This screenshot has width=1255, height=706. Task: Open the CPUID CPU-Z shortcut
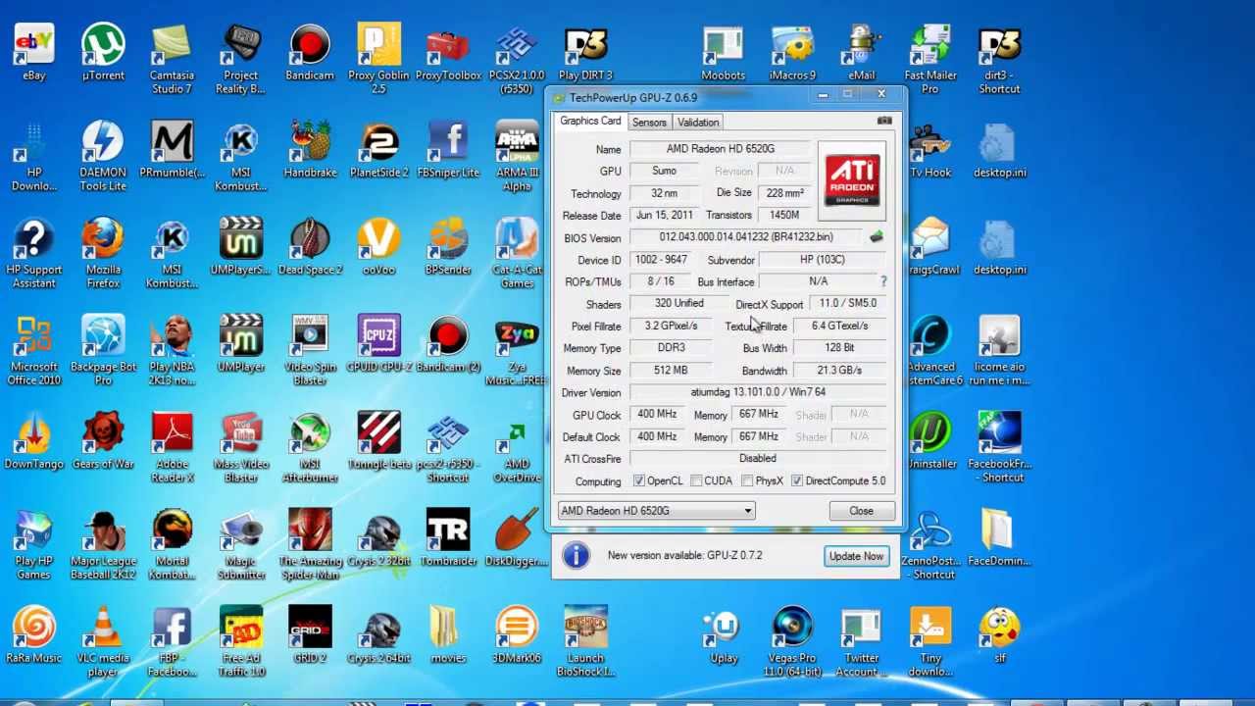coord(378,342)
